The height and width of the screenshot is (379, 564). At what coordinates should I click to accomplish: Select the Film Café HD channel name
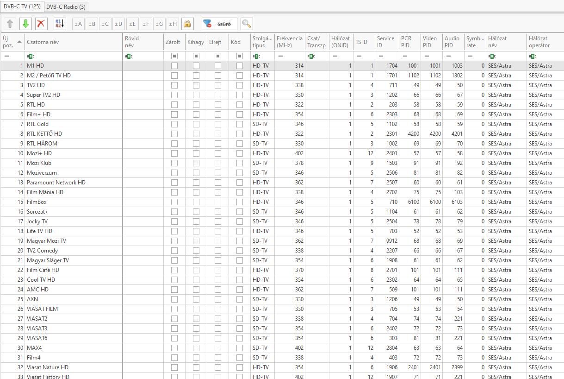[43, 270]
